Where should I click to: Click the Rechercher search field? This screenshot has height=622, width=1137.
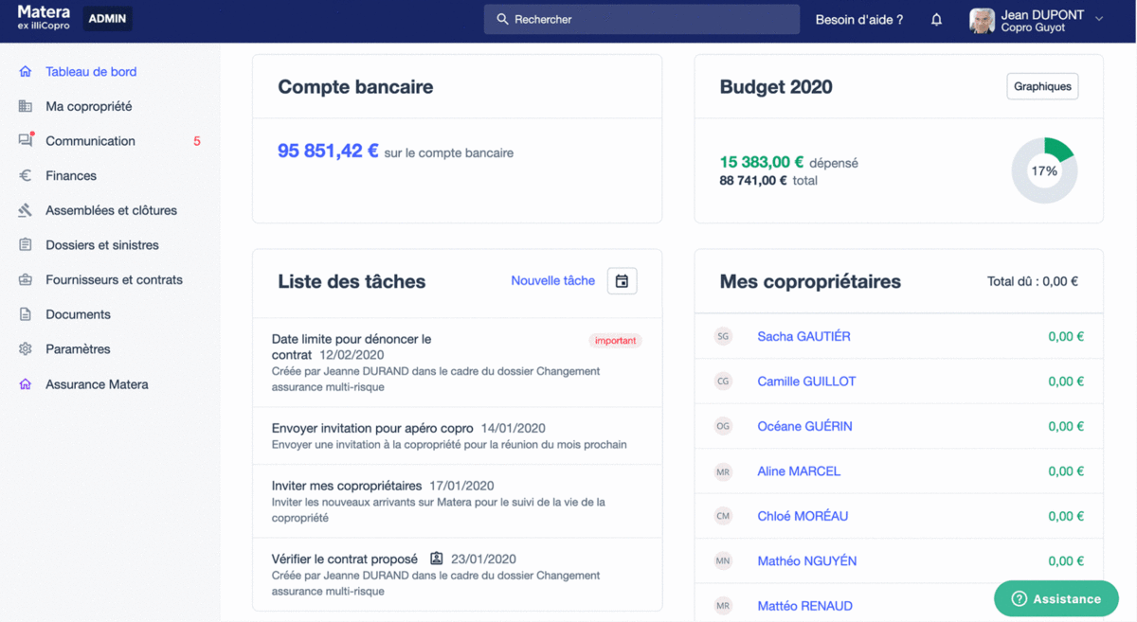pos(641,19)
